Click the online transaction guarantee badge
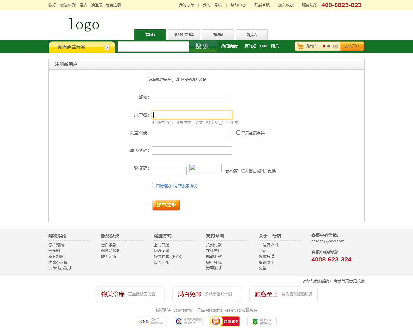Screen dimensions: 413x328 [262, 321]
